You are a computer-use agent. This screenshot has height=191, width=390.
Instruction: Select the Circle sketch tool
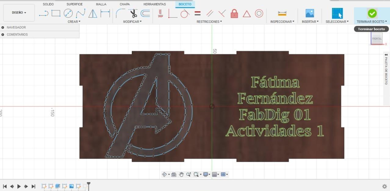[68, 13]
